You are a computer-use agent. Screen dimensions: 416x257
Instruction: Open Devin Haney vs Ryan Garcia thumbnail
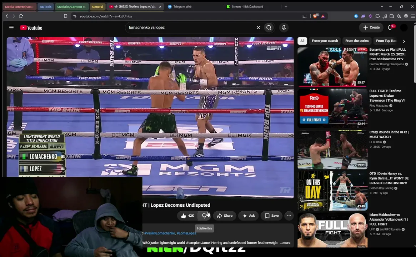pos(332,191)
